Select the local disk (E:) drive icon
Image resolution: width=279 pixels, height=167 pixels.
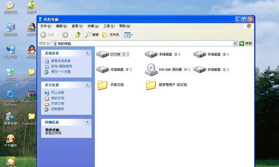tap(200, 54)
